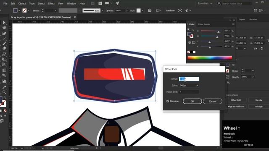Screen dimensions: 269x151
Task: Click the black K slider handle
Action: [x=210, y=47]
